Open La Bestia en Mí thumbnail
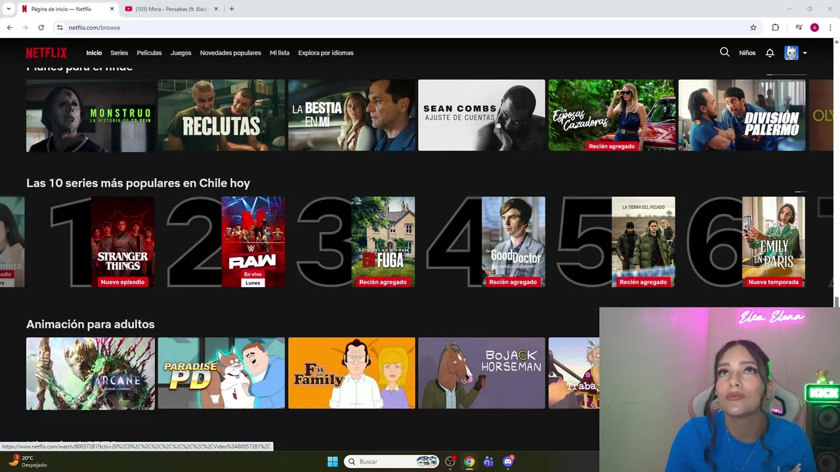The width and height of the screenshot is (840, 472). (x=352, y=115)
